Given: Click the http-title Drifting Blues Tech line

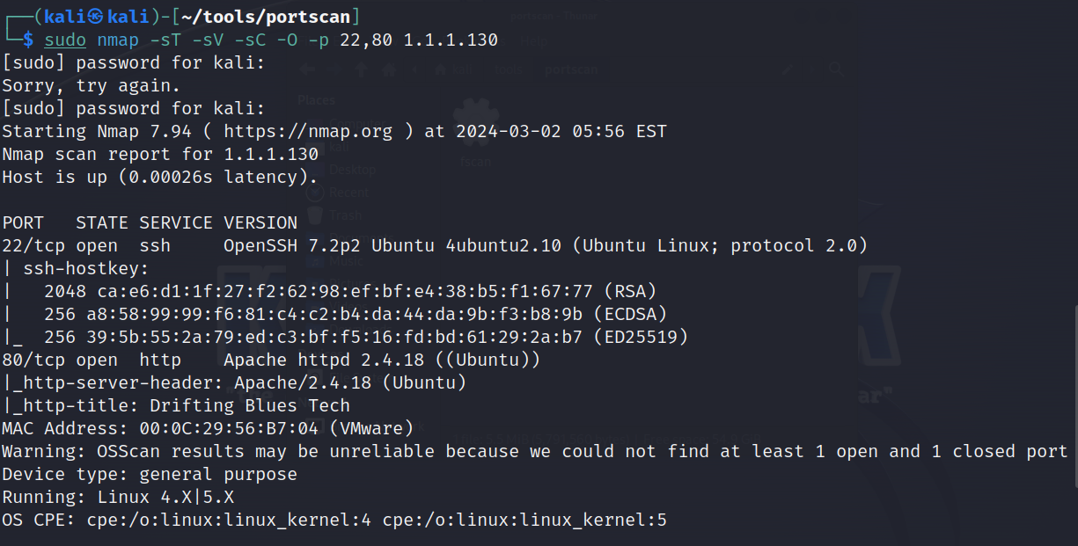Looking at the screenshot, I should (x=176, y=405).
